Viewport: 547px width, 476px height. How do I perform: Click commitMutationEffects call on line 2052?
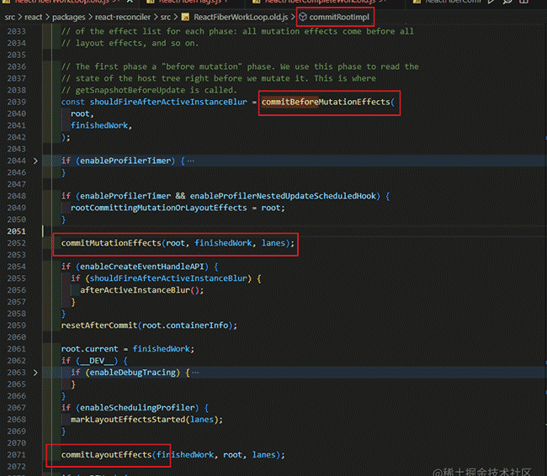(x=111, y=243)
